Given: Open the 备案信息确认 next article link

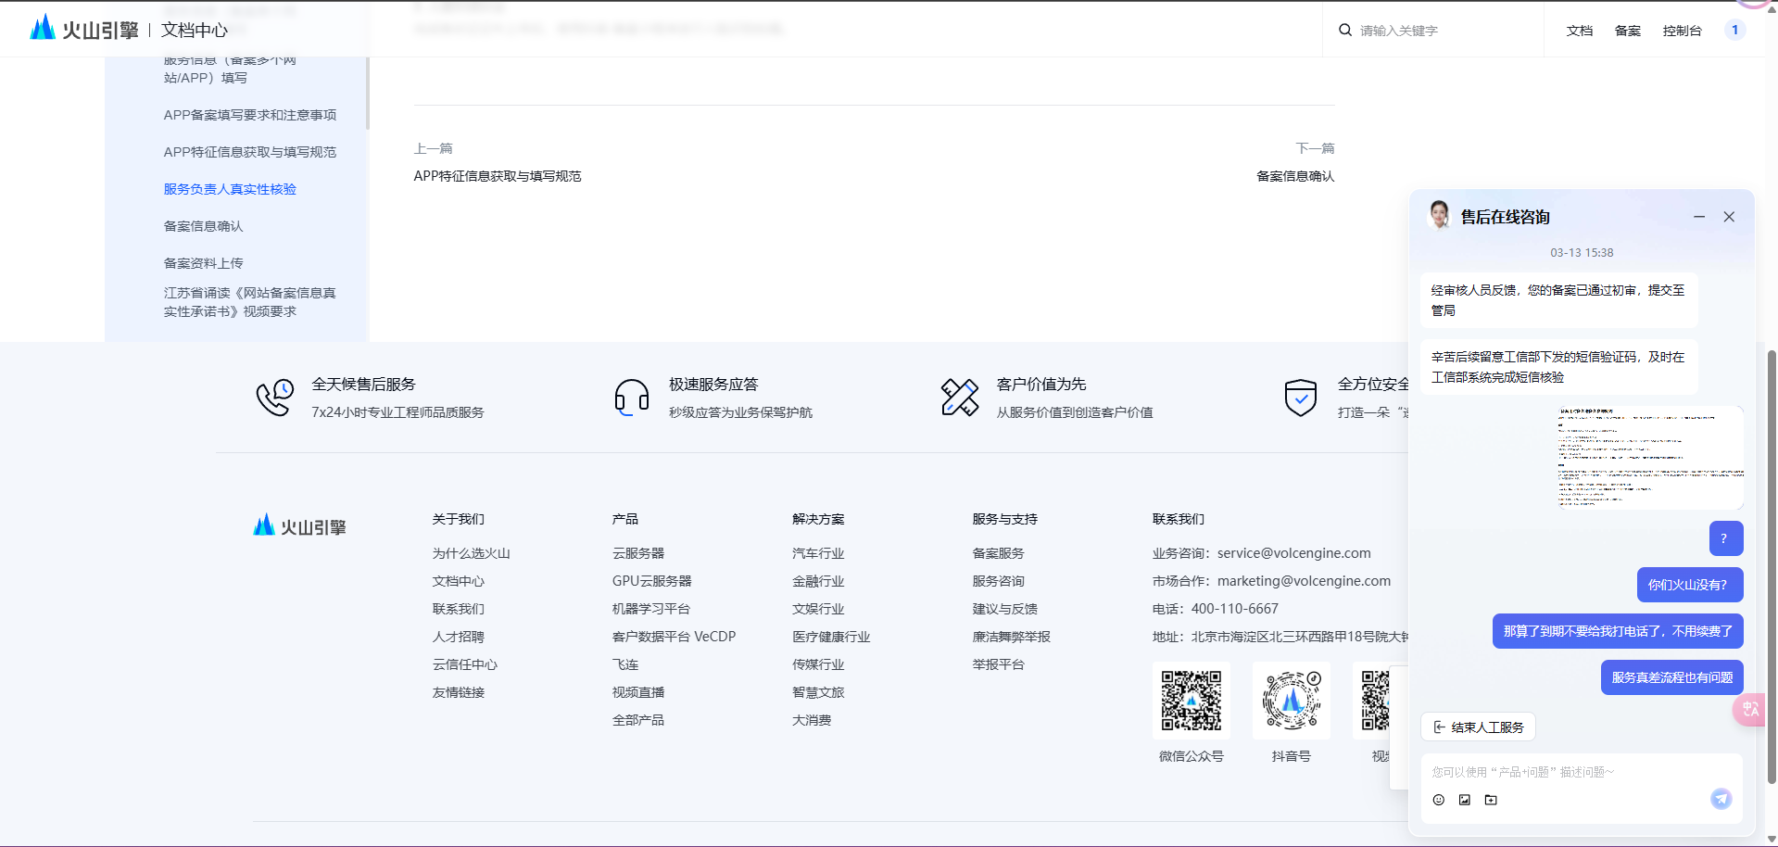Looking at the screenshot, I should coord(1295,176).
